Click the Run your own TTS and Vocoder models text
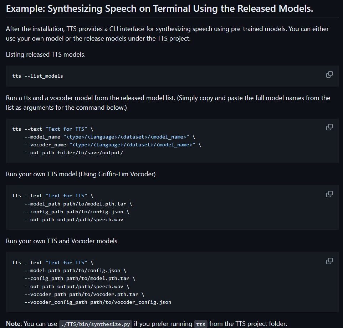Image resolution: width=343 pixels, height=328 pixels. [x=62, y=241]
